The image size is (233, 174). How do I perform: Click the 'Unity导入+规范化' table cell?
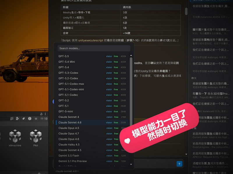point(91,18)
